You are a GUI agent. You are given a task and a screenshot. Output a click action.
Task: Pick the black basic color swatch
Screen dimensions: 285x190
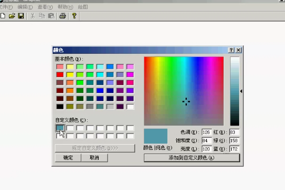tap(60, 107)
